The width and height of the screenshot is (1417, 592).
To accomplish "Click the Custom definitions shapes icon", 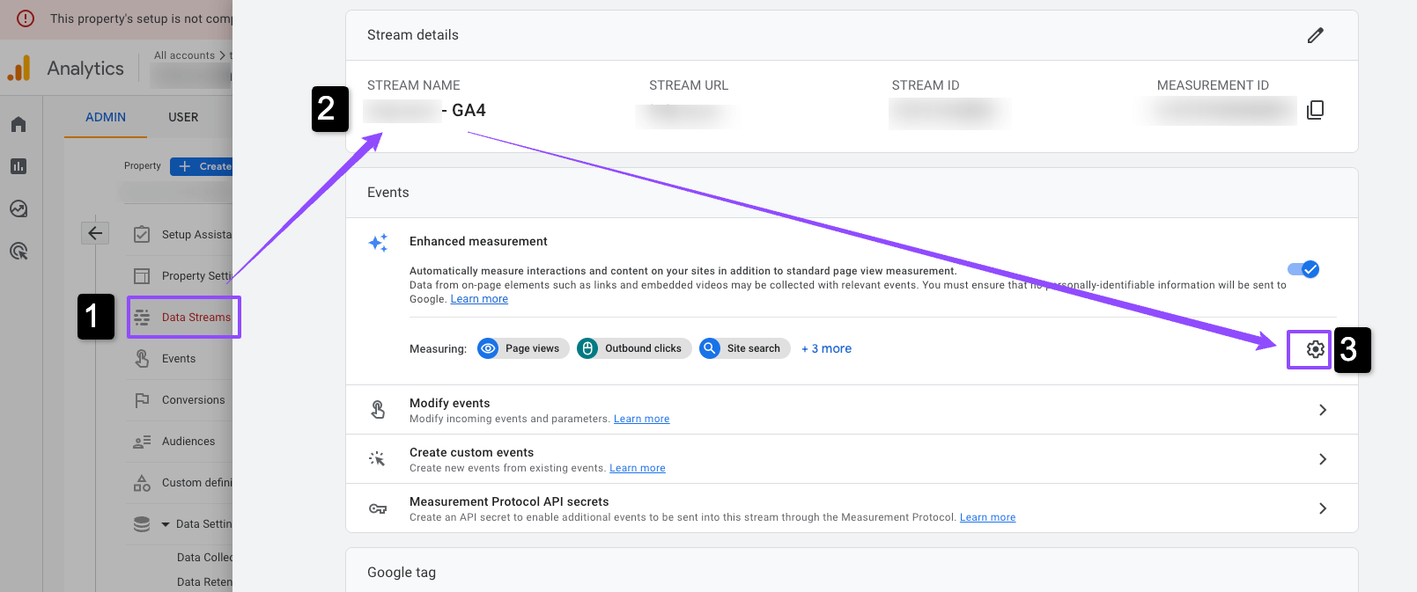I will tap(142, 483).
